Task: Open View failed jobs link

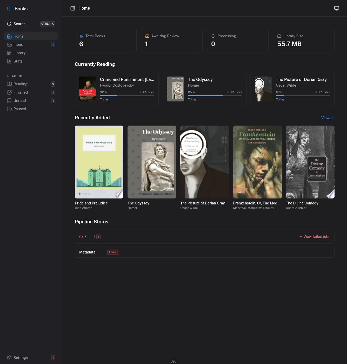Action: [315, 237]
